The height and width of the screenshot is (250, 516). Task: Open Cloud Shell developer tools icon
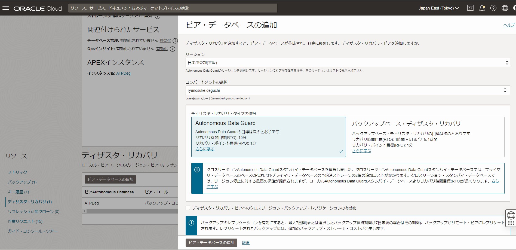[x=470, y=8]
